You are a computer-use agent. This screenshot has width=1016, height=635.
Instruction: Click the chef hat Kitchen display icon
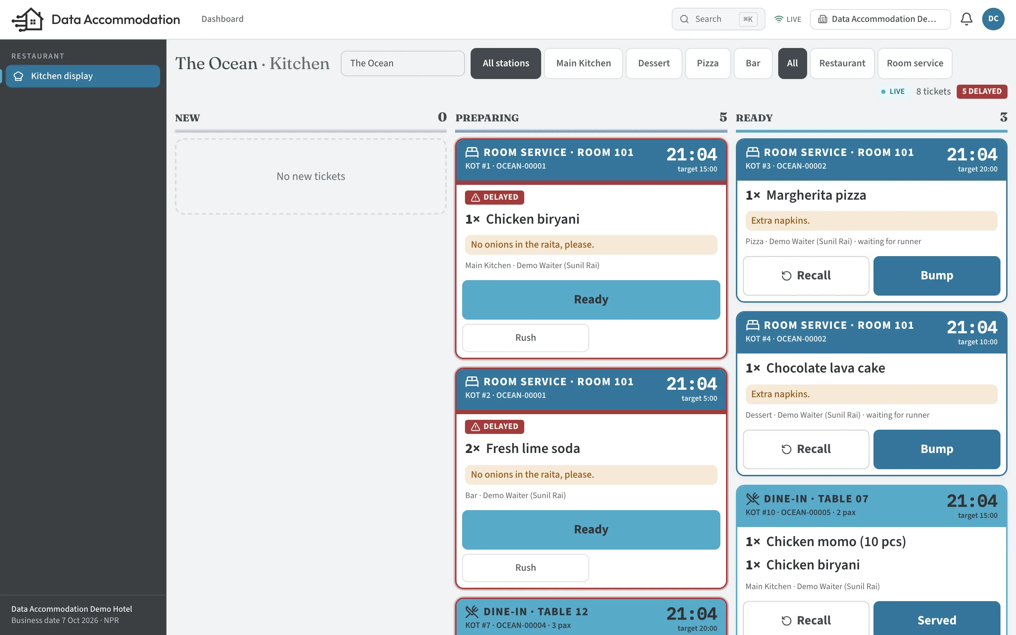[18, 76]
